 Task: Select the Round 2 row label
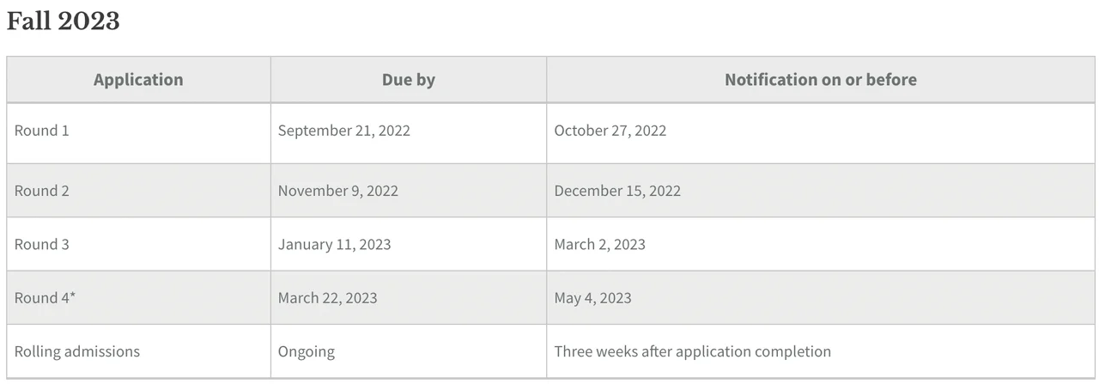(x=41, y=191)
